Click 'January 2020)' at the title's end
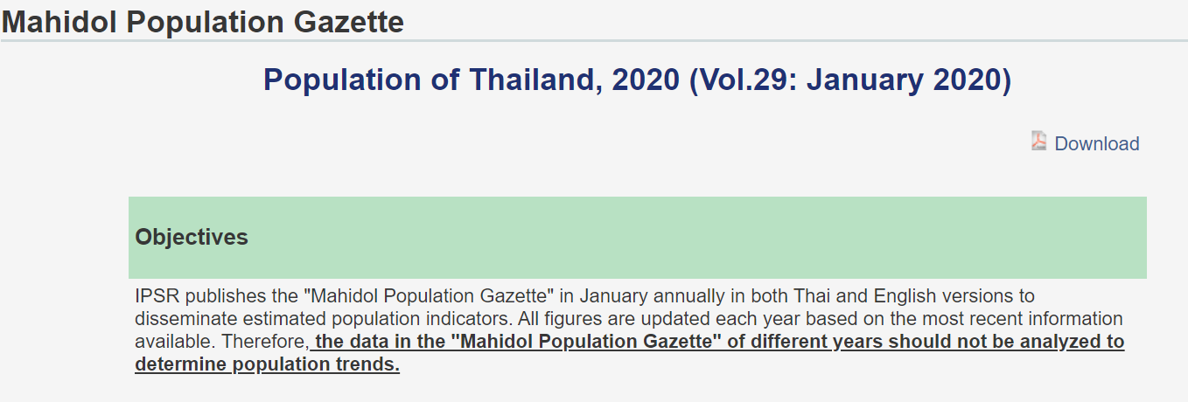The width and height of the screenshot is (1188, 402). [x=909, y=80]
